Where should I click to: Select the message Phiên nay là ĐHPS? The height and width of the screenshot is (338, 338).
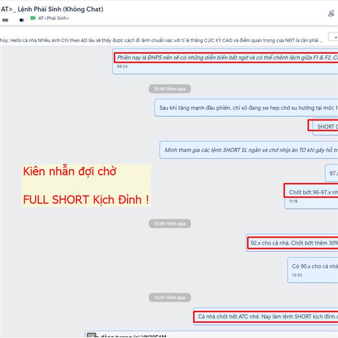[225, 61]
